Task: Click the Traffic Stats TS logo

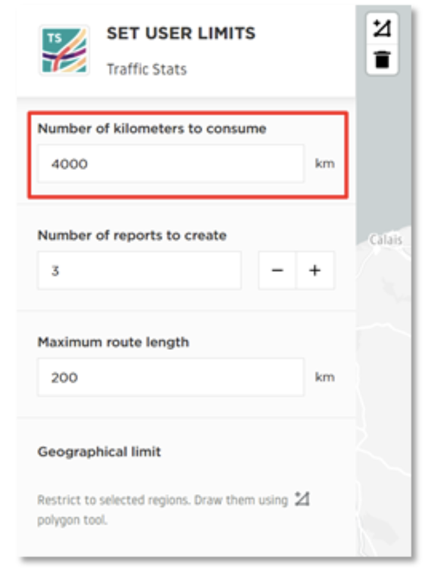Action: 64,50
